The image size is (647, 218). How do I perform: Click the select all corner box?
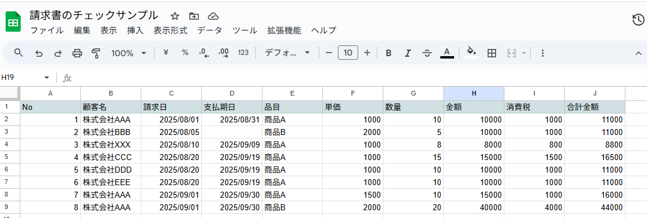(10, 93)
